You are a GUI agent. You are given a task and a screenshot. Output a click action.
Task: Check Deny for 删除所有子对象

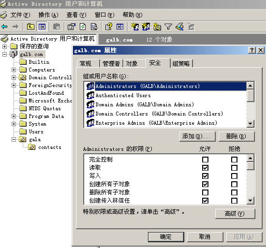tap(234, 192)
